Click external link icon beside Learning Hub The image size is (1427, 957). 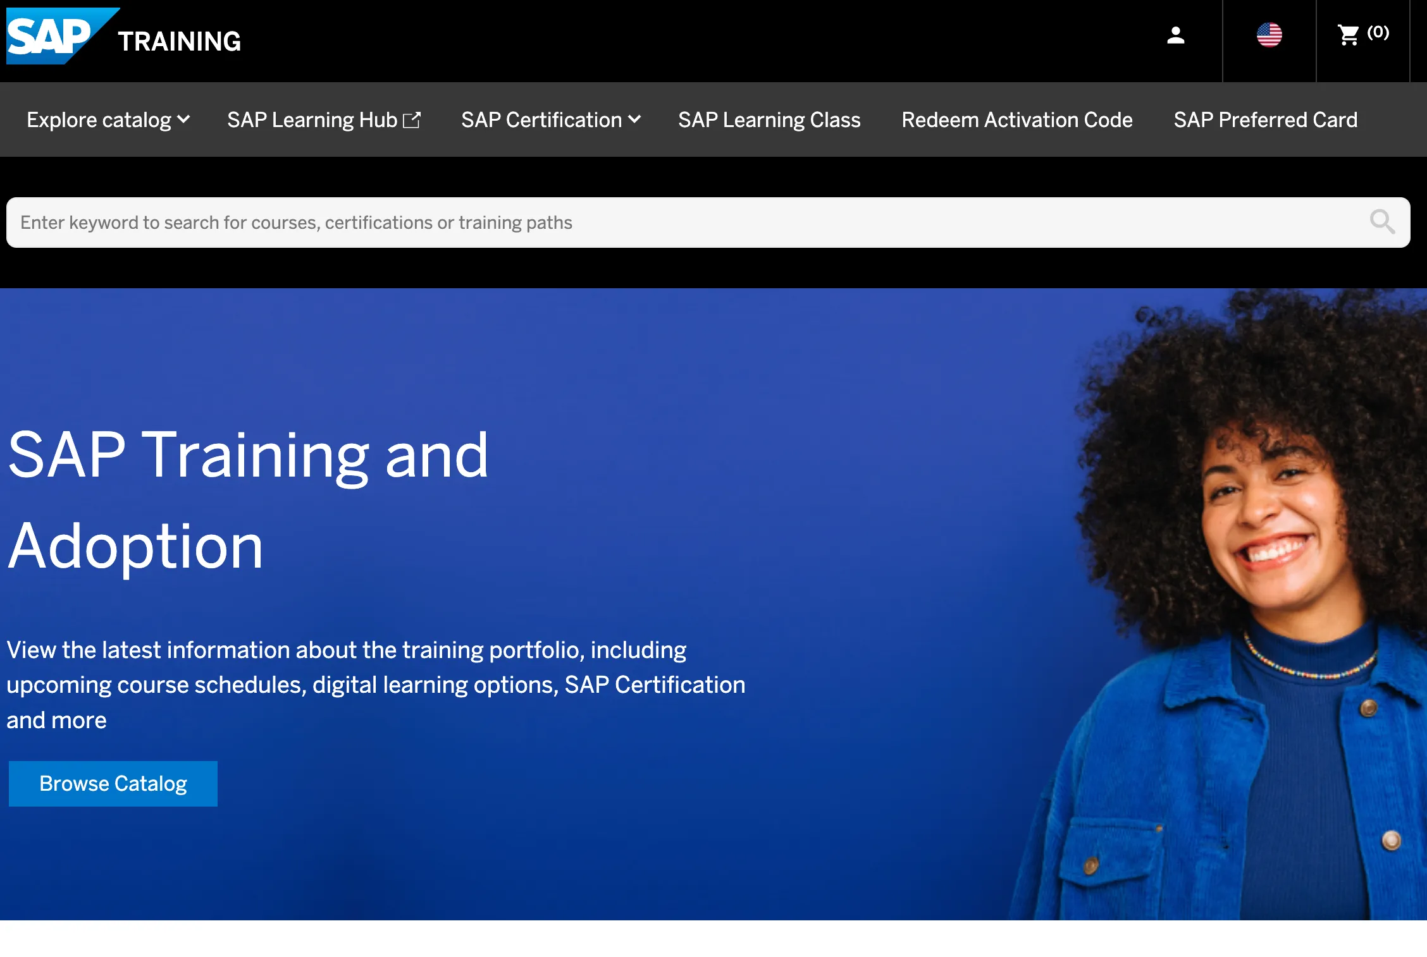tap(412, 120)
